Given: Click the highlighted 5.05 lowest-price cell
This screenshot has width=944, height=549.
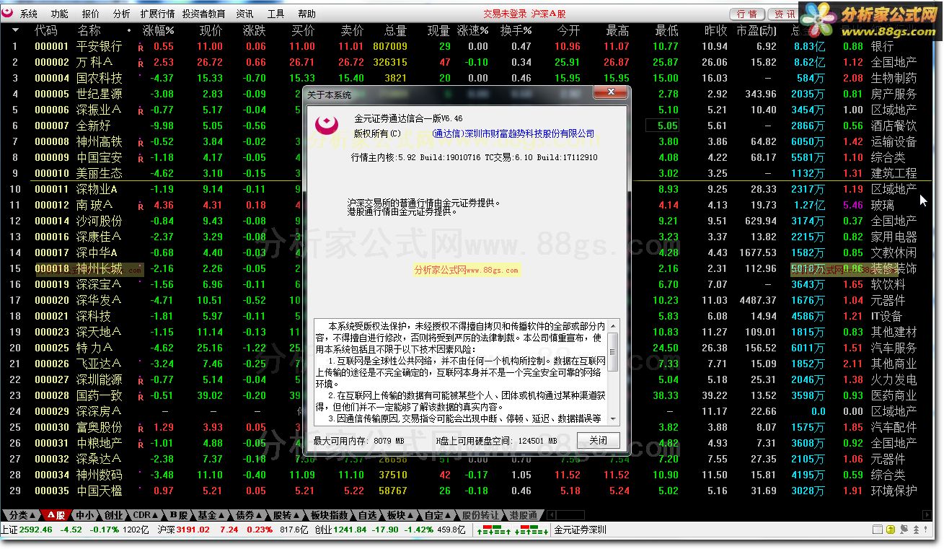Looking at the screenshot, I should point(663,126).
